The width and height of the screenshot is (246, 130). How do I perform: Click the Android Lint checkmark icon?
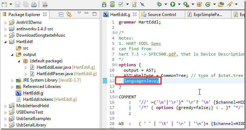[121, 4]
